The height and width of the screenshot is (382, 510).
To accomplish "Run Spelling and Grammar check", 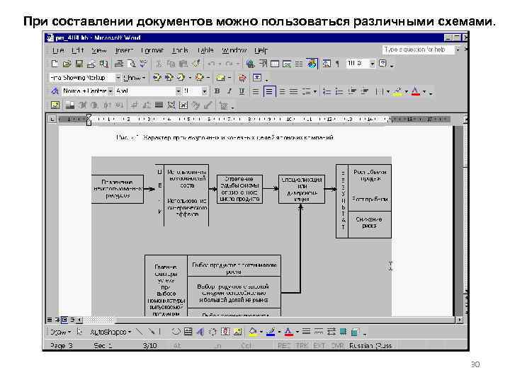I will [x=143, y=64].
